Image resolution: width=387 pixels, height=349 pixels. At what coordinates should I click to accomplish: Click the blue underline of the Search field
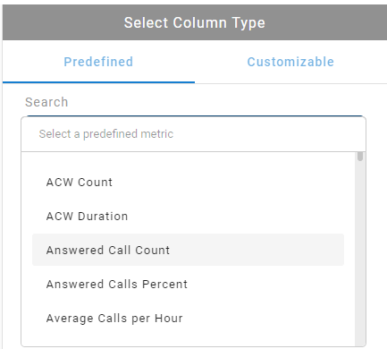click(195, 115)
